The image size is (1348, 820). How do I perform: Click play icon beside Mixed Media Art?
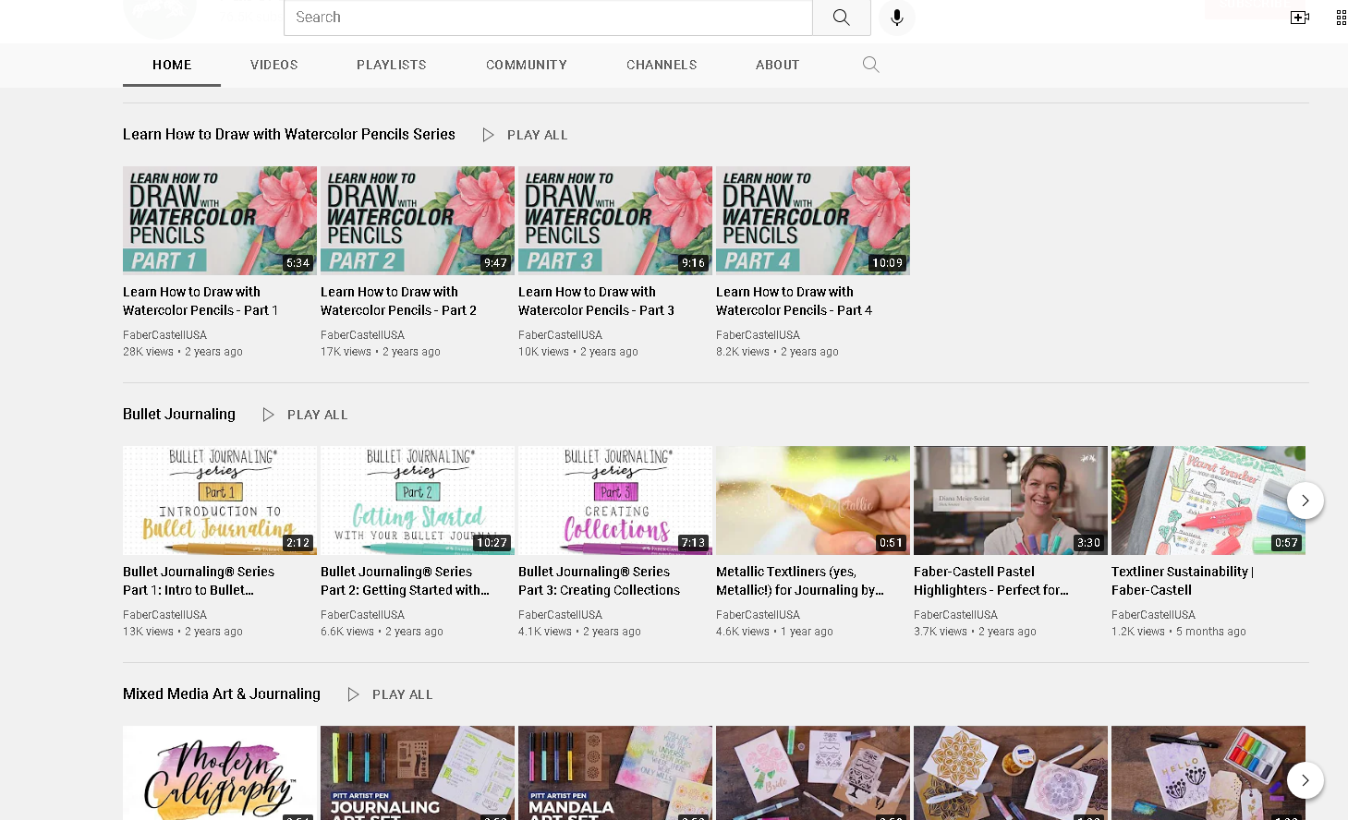click(353, 694)
